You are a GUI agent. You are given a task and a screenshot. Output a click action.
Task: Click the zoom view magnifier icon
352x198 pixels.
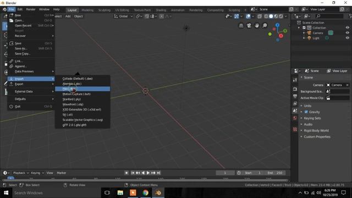(265, 26)
